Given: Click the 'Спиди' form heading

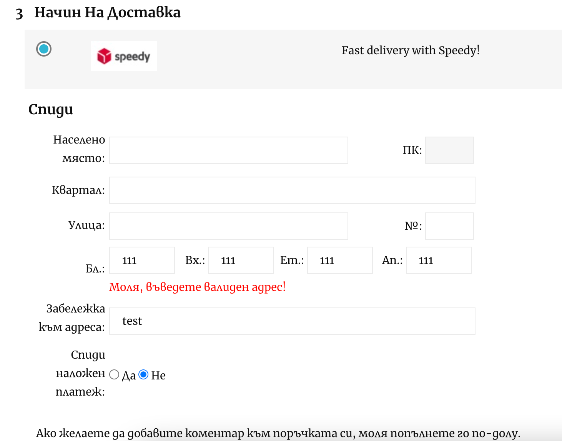Looking at the screenshot, I should pos(51,110).
